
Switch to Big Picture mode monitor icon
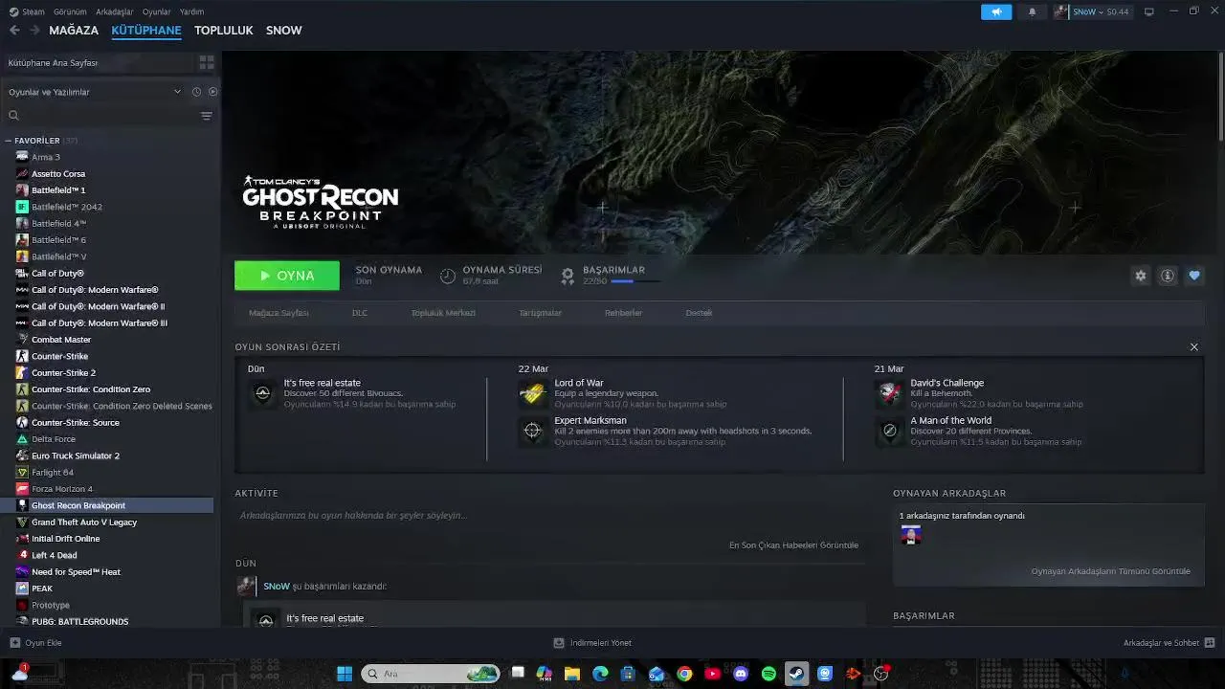pyautogui.click(x=1149, y=11)
